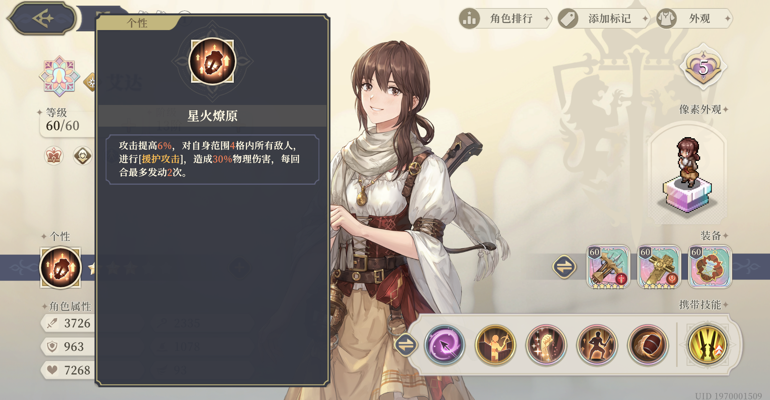This screenshot has width=770, height=400.
Task: Select the purple arrow skill icon
Action: coord(444,345)
